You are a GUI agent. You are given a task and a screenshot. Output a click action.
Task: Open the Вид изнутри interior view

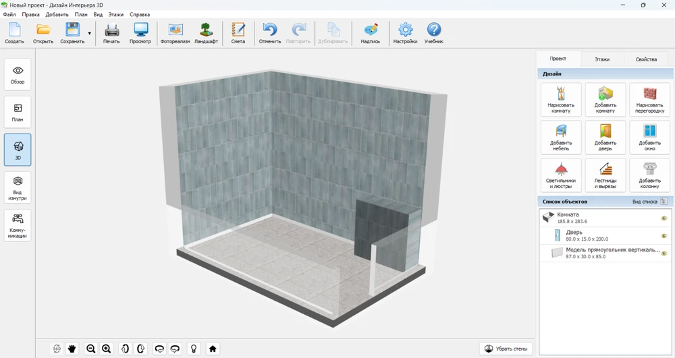18,187
